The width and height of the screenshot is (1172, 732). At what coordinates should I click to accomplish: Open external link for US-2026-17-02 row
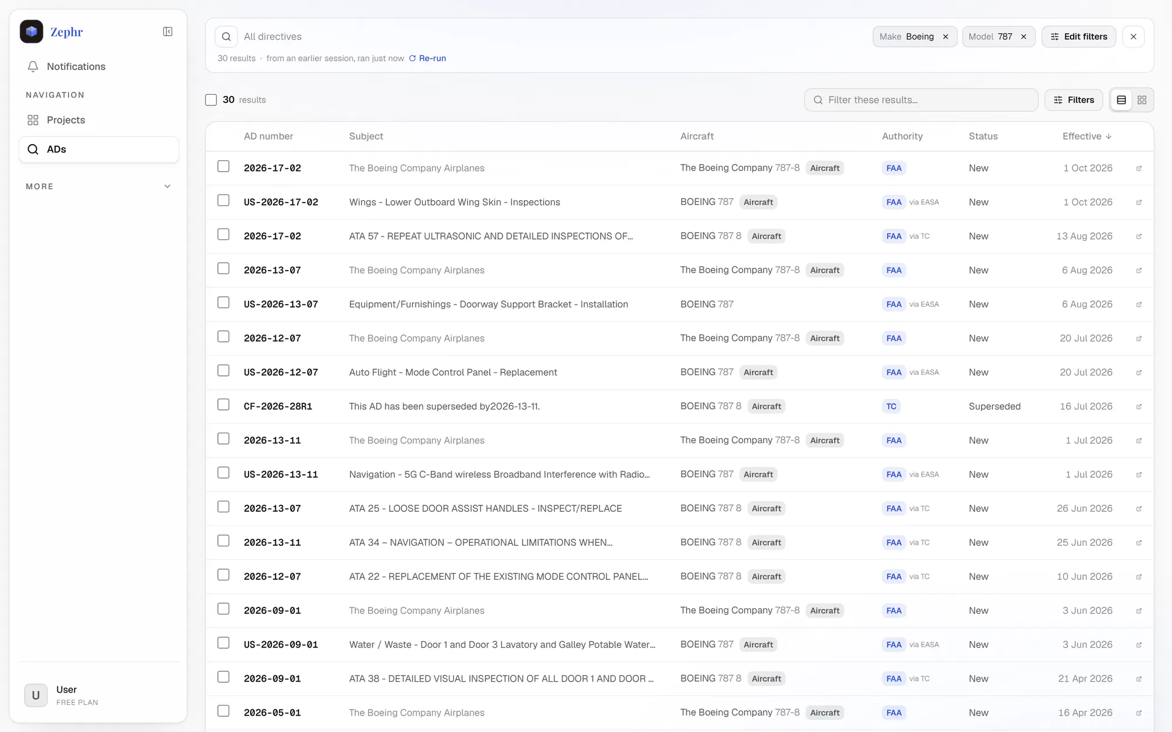click(x=1139, y=202)
